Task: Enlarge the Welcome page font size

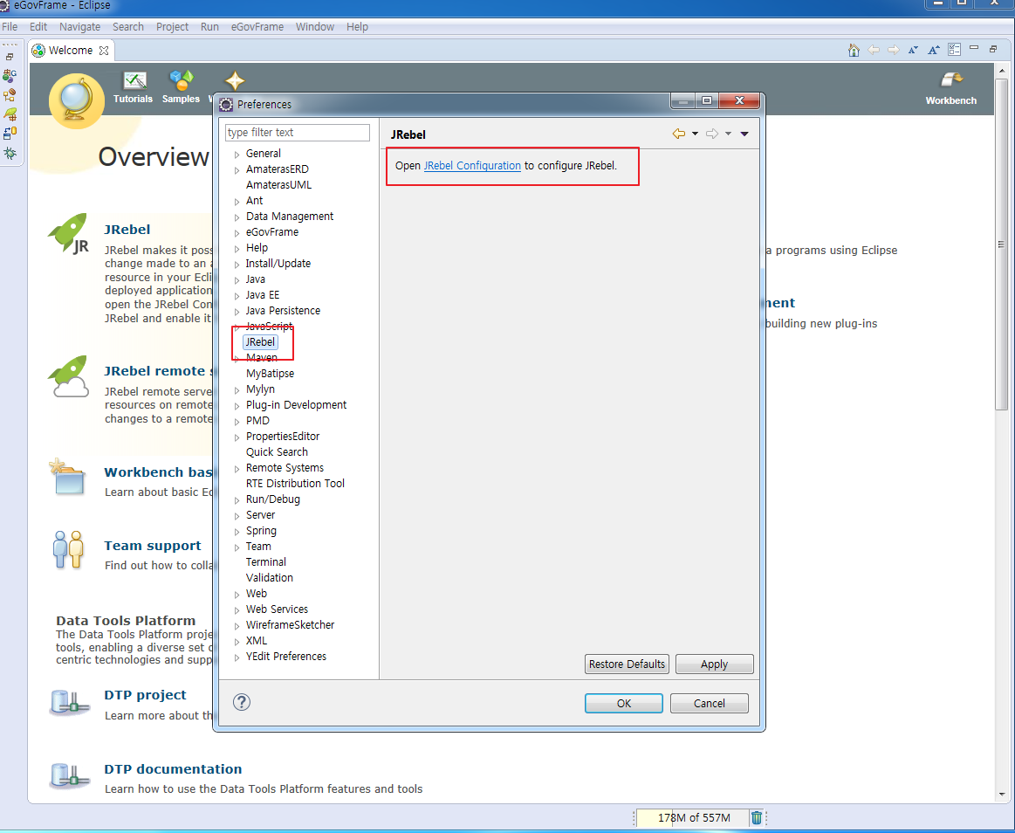Action: tap(934, 50)
